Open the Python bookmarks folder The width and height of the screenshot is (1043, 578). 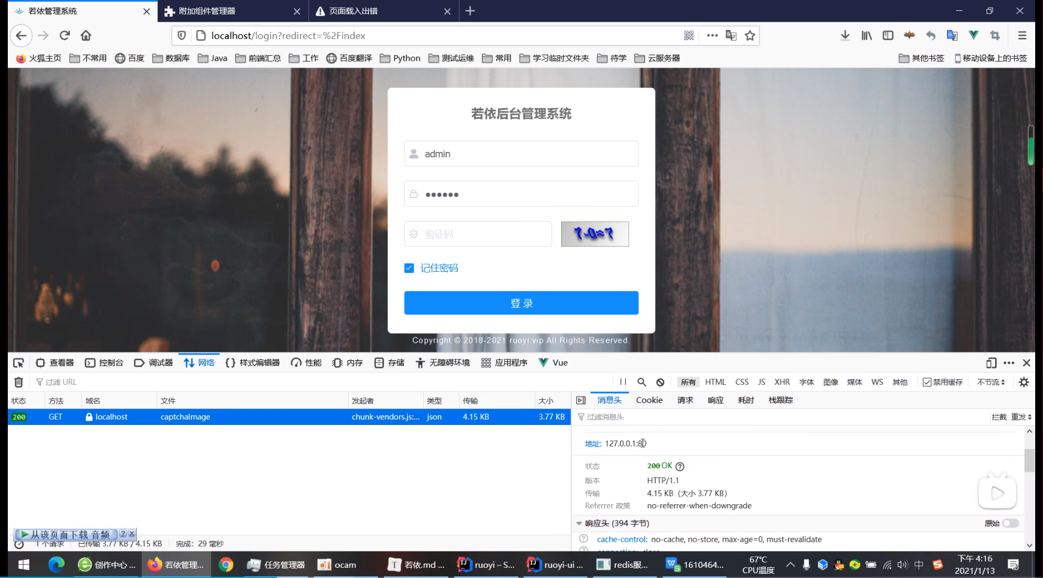[400, 58]
